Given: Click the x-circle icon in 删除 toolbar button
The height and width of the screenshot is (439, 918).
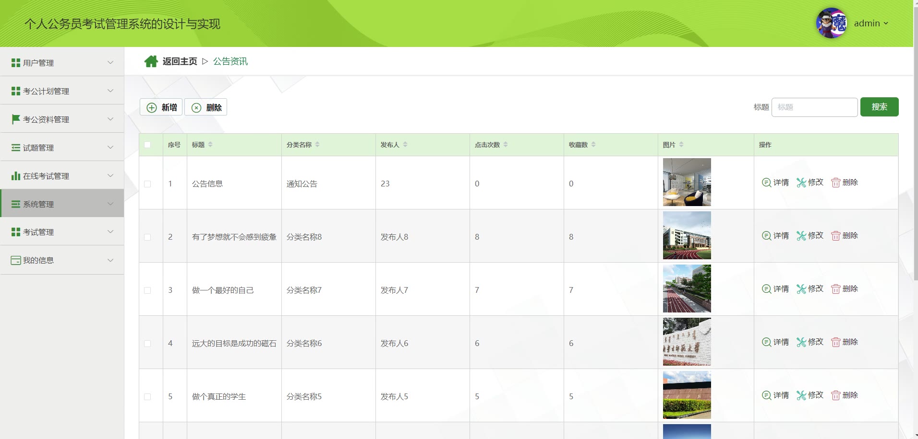Looking at the screenshot, I should pos(196,108).
